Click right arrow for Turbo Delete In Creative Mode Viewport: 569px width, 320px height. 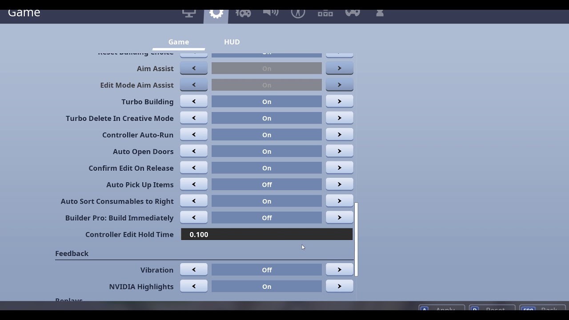pyautogui.click(x=340, y=118)
